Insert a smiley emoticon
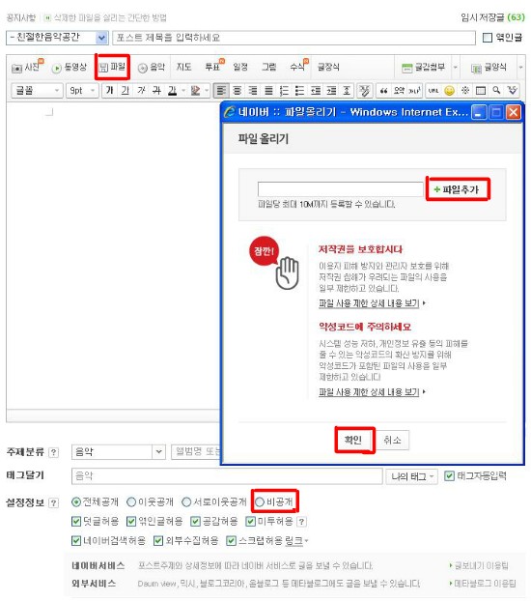This screenshot has width=531, height=601. 449,91
